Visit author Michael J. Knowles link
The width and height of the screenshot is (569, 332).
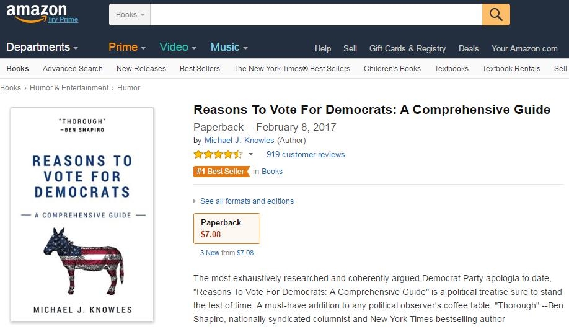pyautogui.click(x=240, y=141)
